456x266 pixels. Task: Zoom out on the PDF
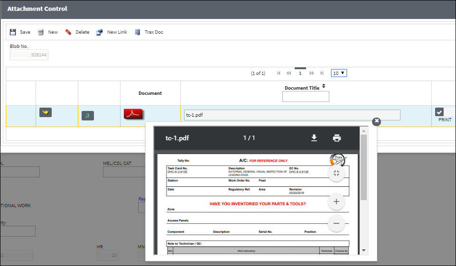point(336,223)
